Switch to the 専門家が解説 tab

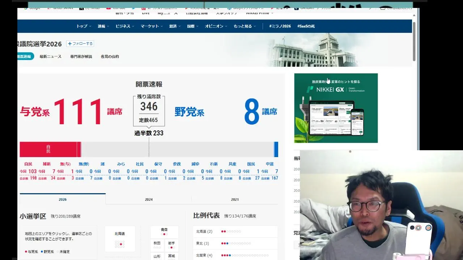point(81,56)
